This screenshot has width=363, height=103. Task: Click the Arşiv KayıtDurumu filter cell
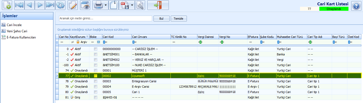coord(79,42)
